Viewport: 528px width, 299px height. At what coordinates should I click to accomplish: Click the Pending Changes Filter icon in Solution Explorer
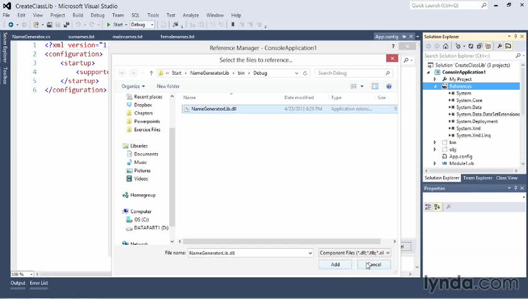click(458, 46)
